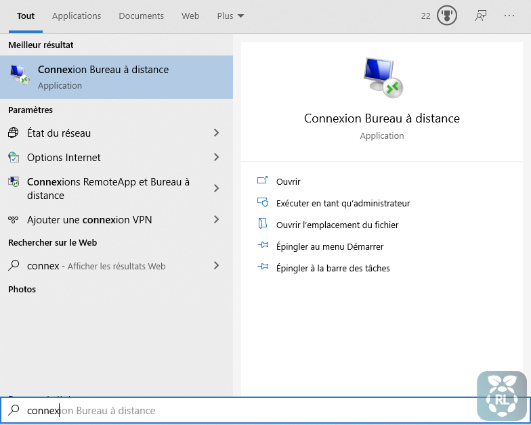Click the globe icon beside État du réseau
This screenshot has height=425, width=531.
[14, 133]
